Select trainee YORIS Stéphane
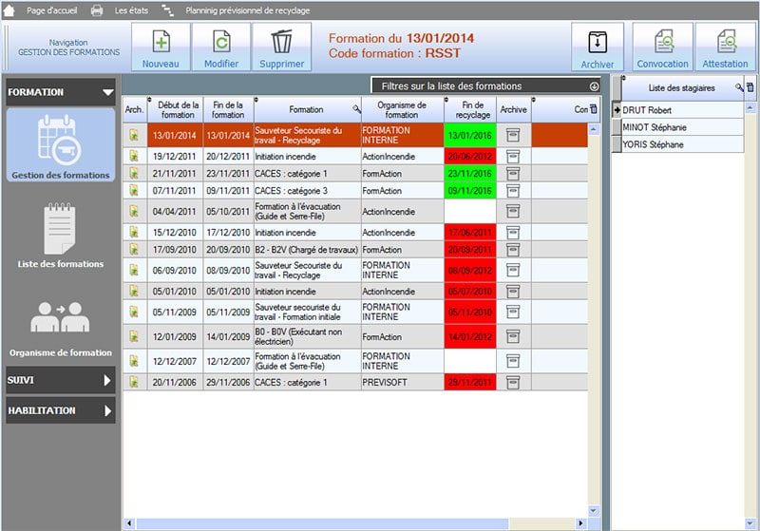The image size is (760, 531). [x=682, y=144]
